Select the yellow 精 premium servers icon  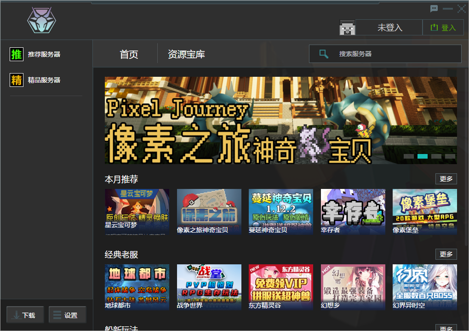click(x=16, y=80)
